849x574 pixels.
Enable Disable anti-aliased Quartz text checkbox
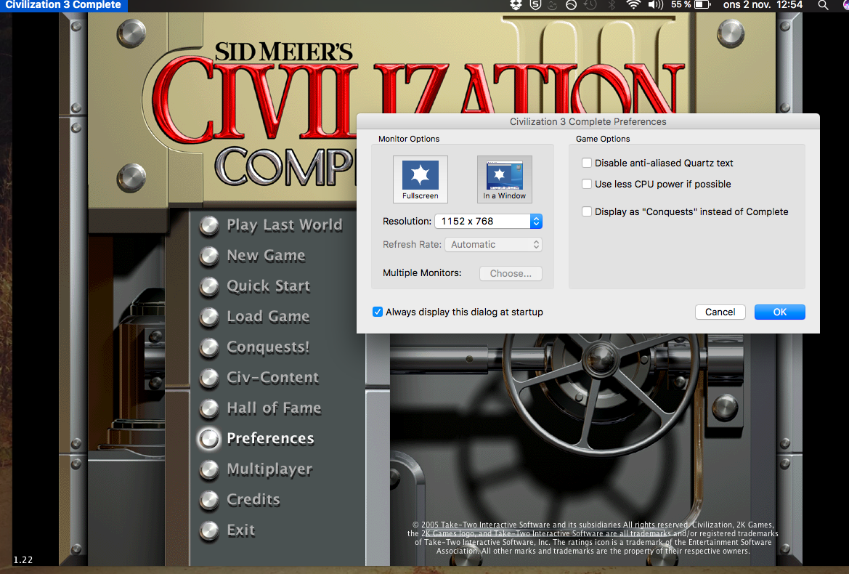pos(586,163)
